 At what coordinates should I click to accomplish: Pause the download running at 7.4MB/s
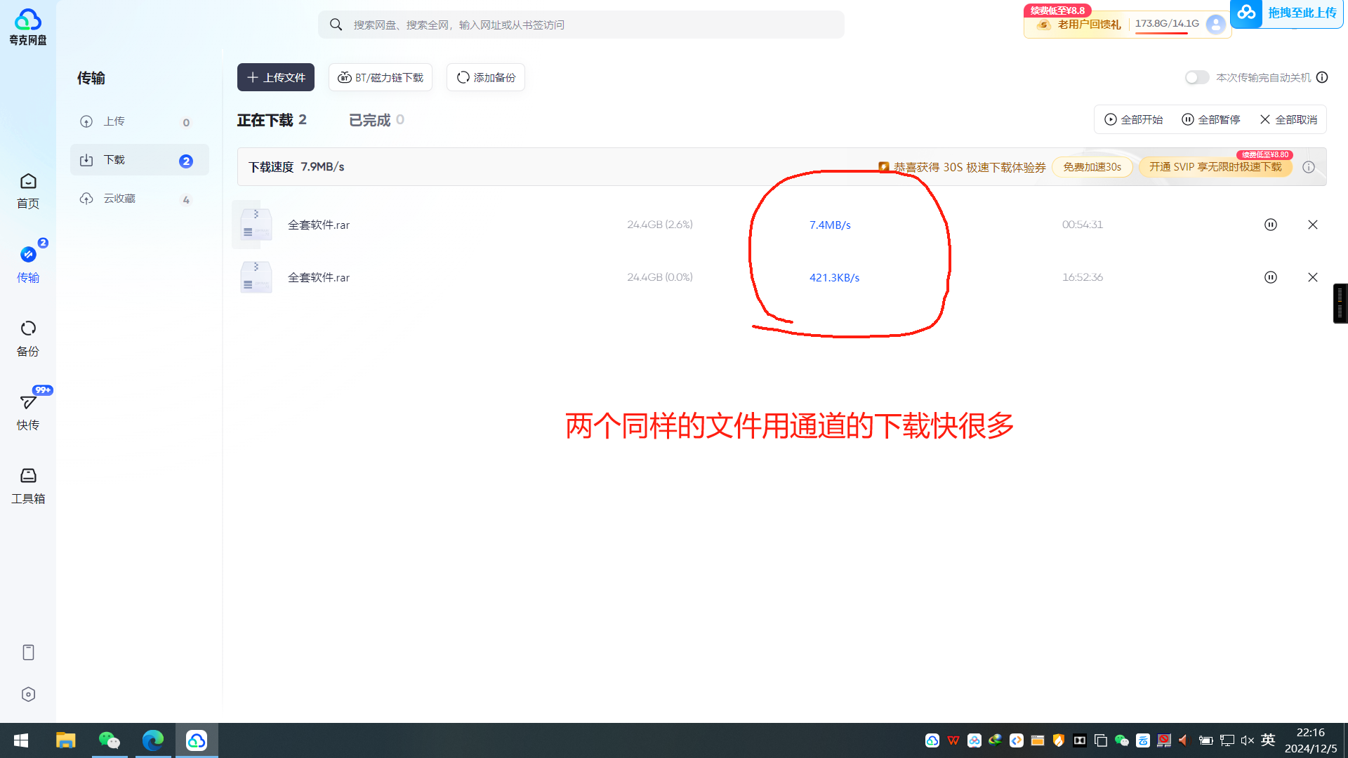click(1271, 225)
